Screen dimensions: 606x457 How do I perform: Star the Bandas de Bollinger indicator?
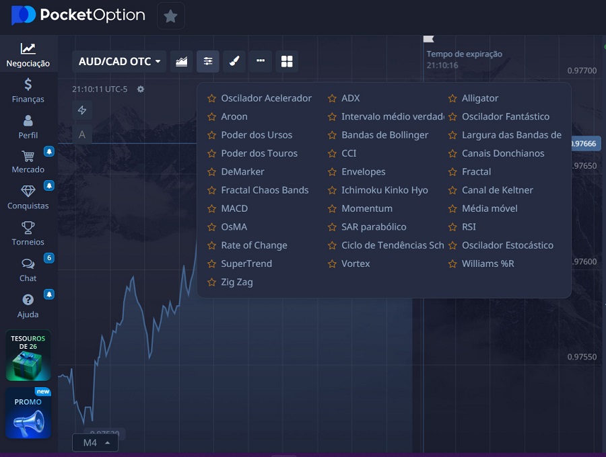pos(331,134)
